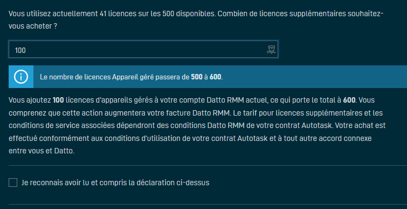Click the bold 100 in the paragraph
407x209 pixels.
pos(58,100)
